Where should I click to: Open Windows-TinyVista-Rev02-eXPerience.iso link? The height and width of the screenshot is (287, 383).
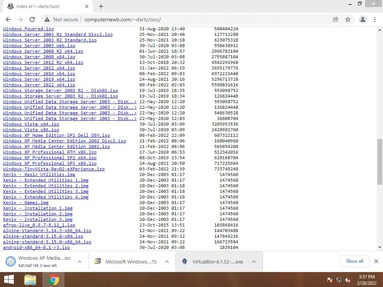click(x=54, y=169)
